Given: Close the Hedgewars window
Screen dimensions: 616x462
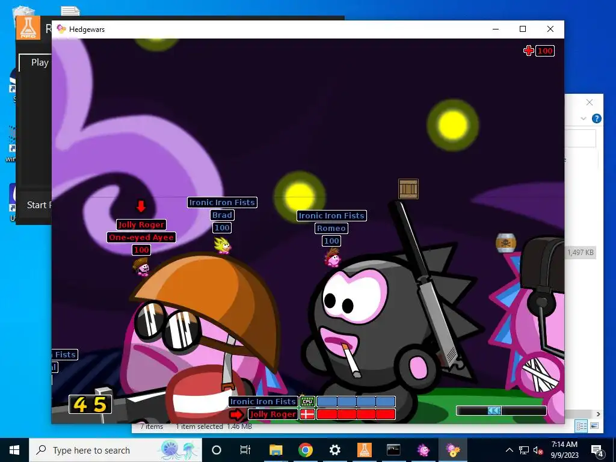Looking at the screenshot, I should 550,29.
